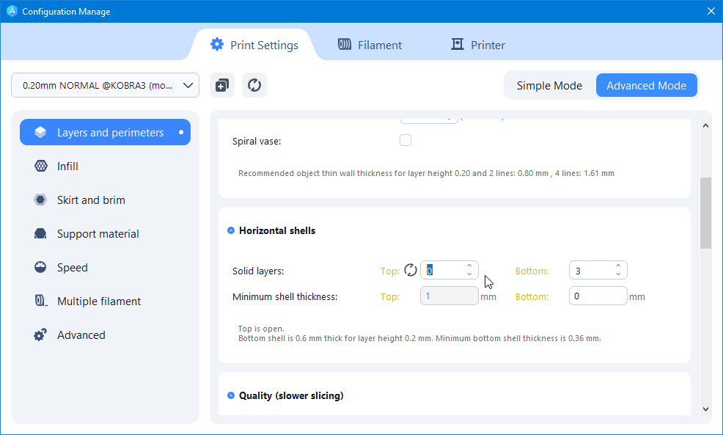Decrease the Top solid layers value
Image resolution: width=723 pixels, height=435 pixels.
(469, 274)
